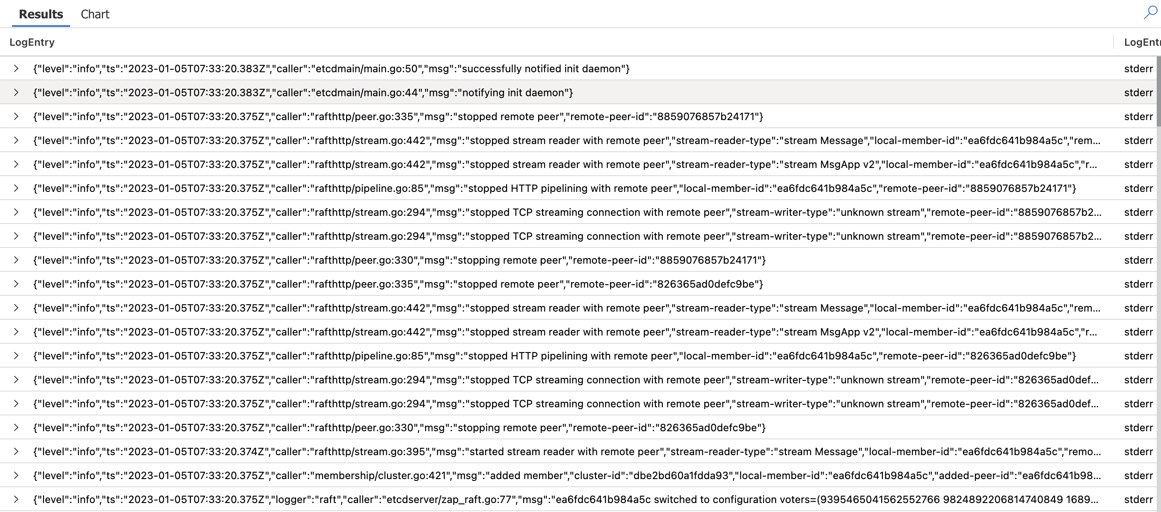Image resolution: width=1161 pixels, height=512 pixels.
Task: Sort by the LogEntry column header
Action: click(32, 42)
